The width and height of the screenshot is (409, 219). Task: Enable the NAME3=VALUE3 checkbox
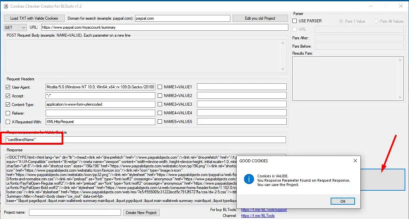coord(160,104)
